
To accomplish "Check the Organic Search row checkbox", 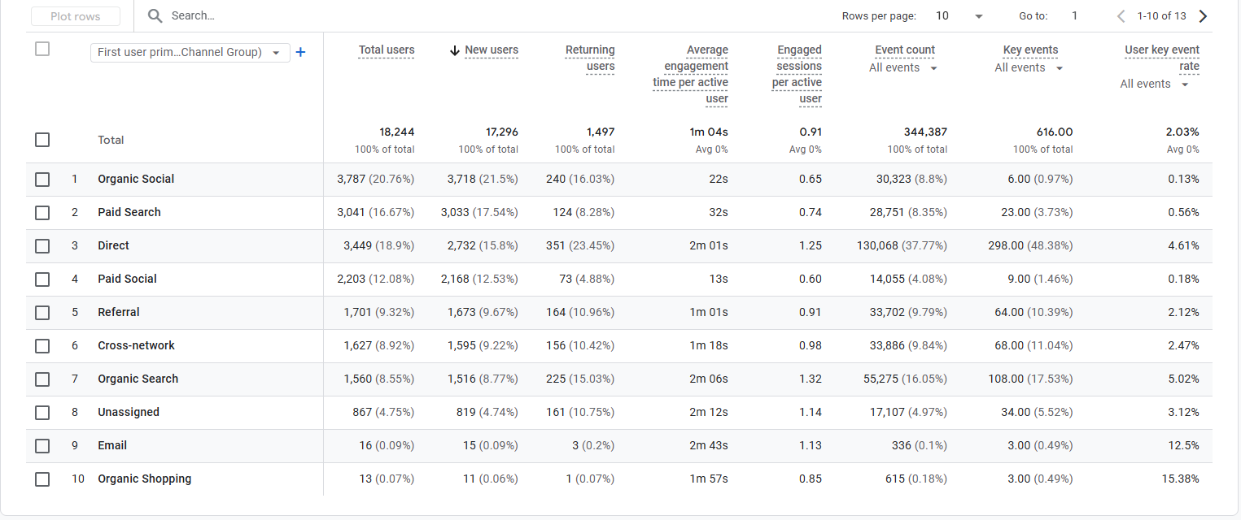I will coord(42,379).
